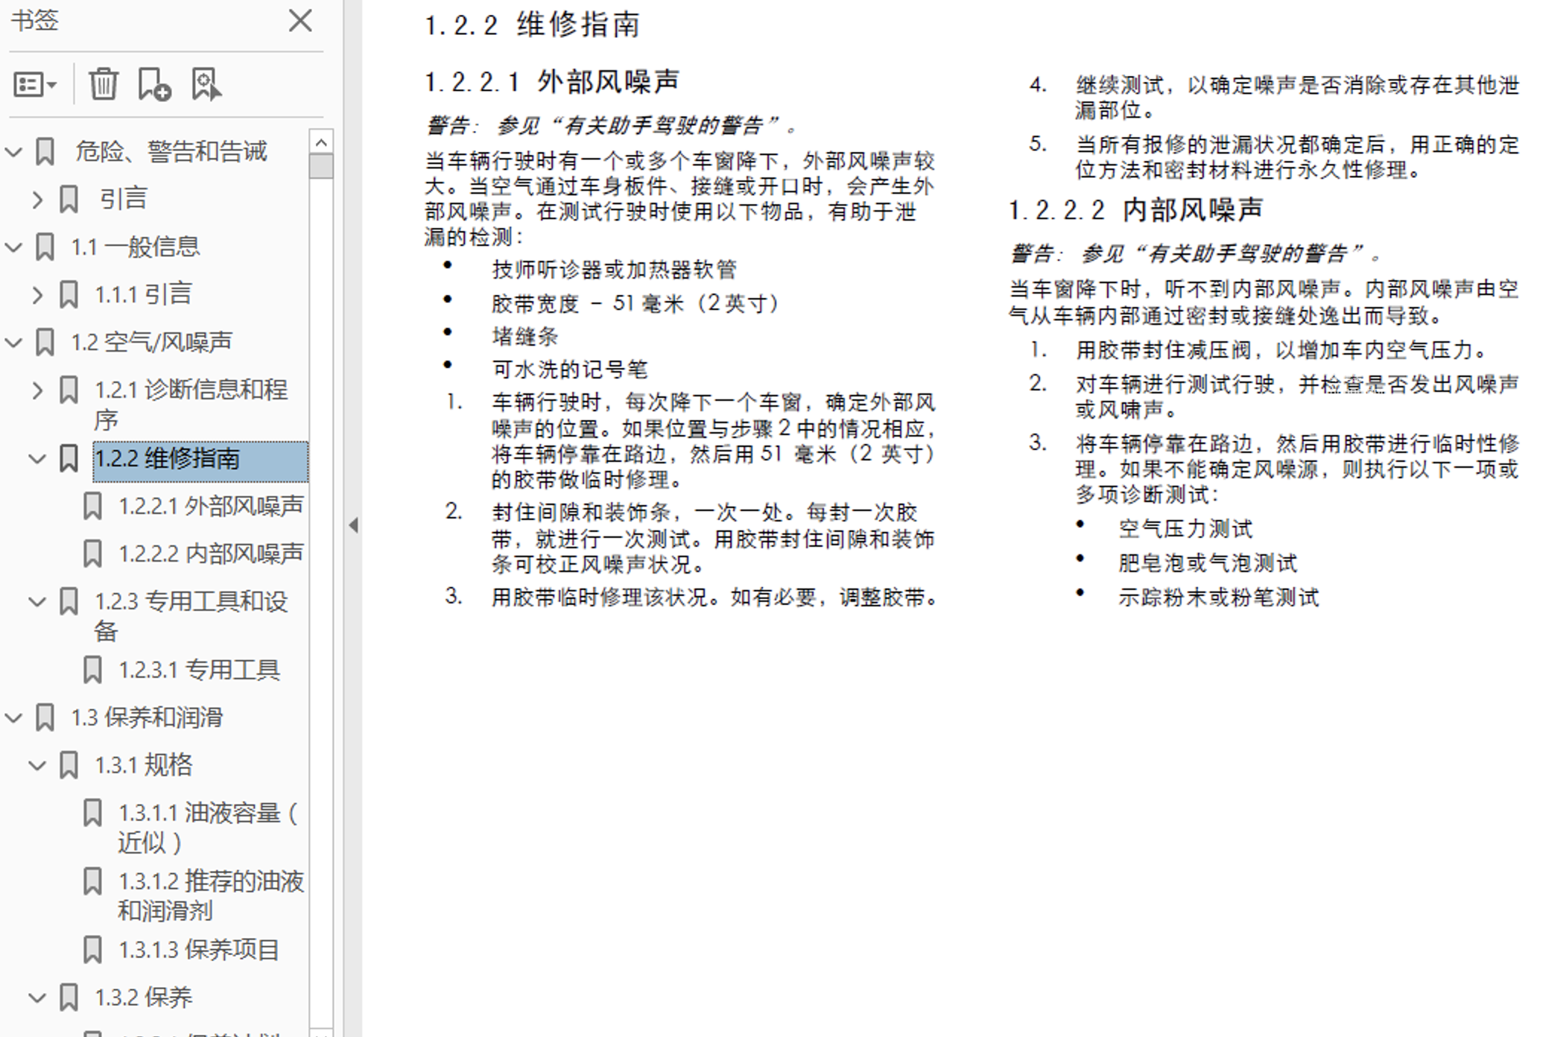Collapse the 1.3.1 规格 node
Viewport: 1566px width, 1037px height.
[37, 766]
